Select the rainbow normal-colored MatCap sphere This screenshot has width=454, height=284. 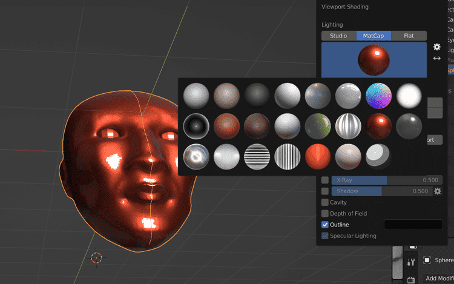[x=378, y=96]
